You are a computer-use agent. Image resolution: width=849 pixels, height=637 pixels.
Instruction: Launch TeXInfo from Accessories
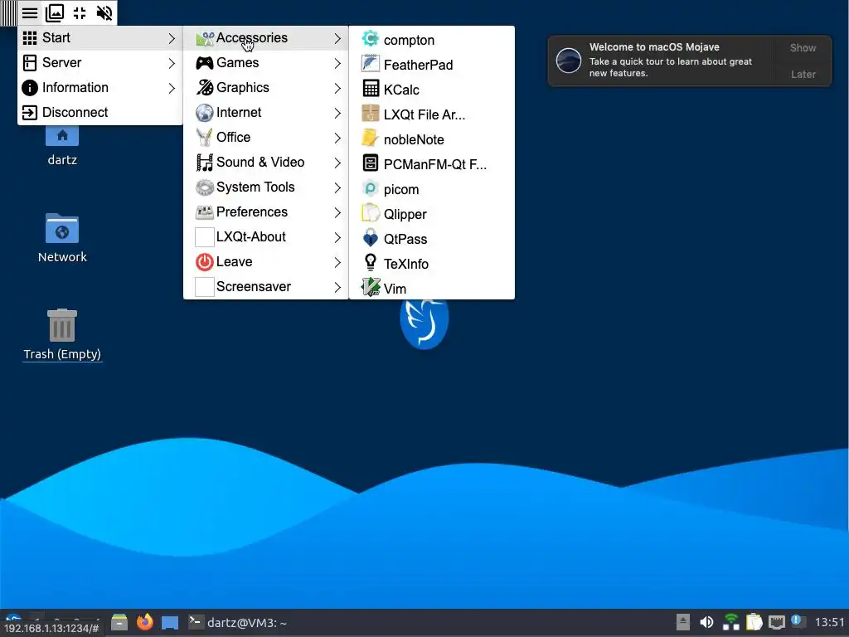pyautogui.click(x=431, y=265)
